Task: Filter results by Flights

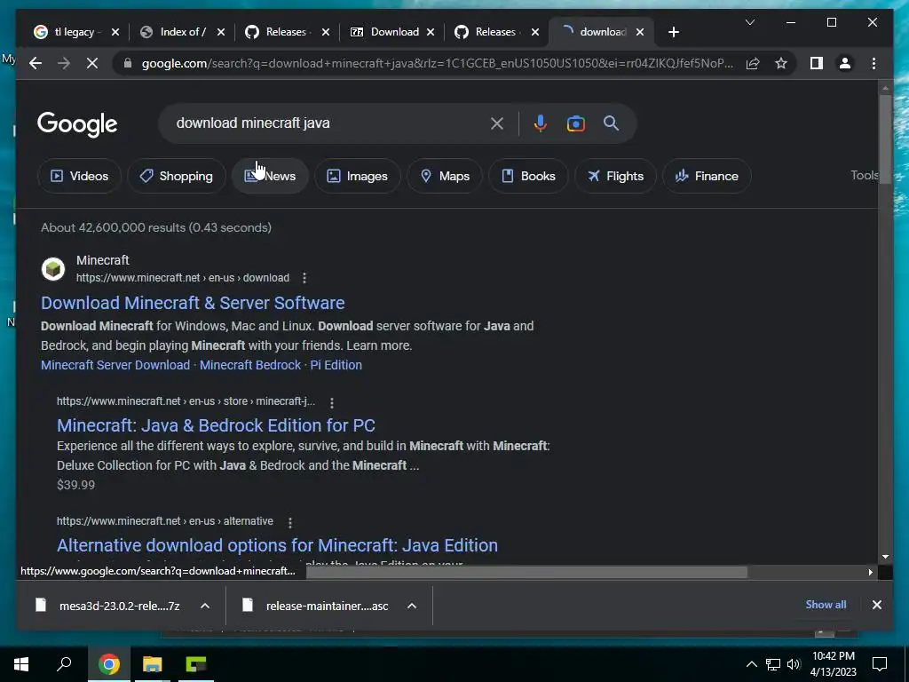Action: coord(616,176)
